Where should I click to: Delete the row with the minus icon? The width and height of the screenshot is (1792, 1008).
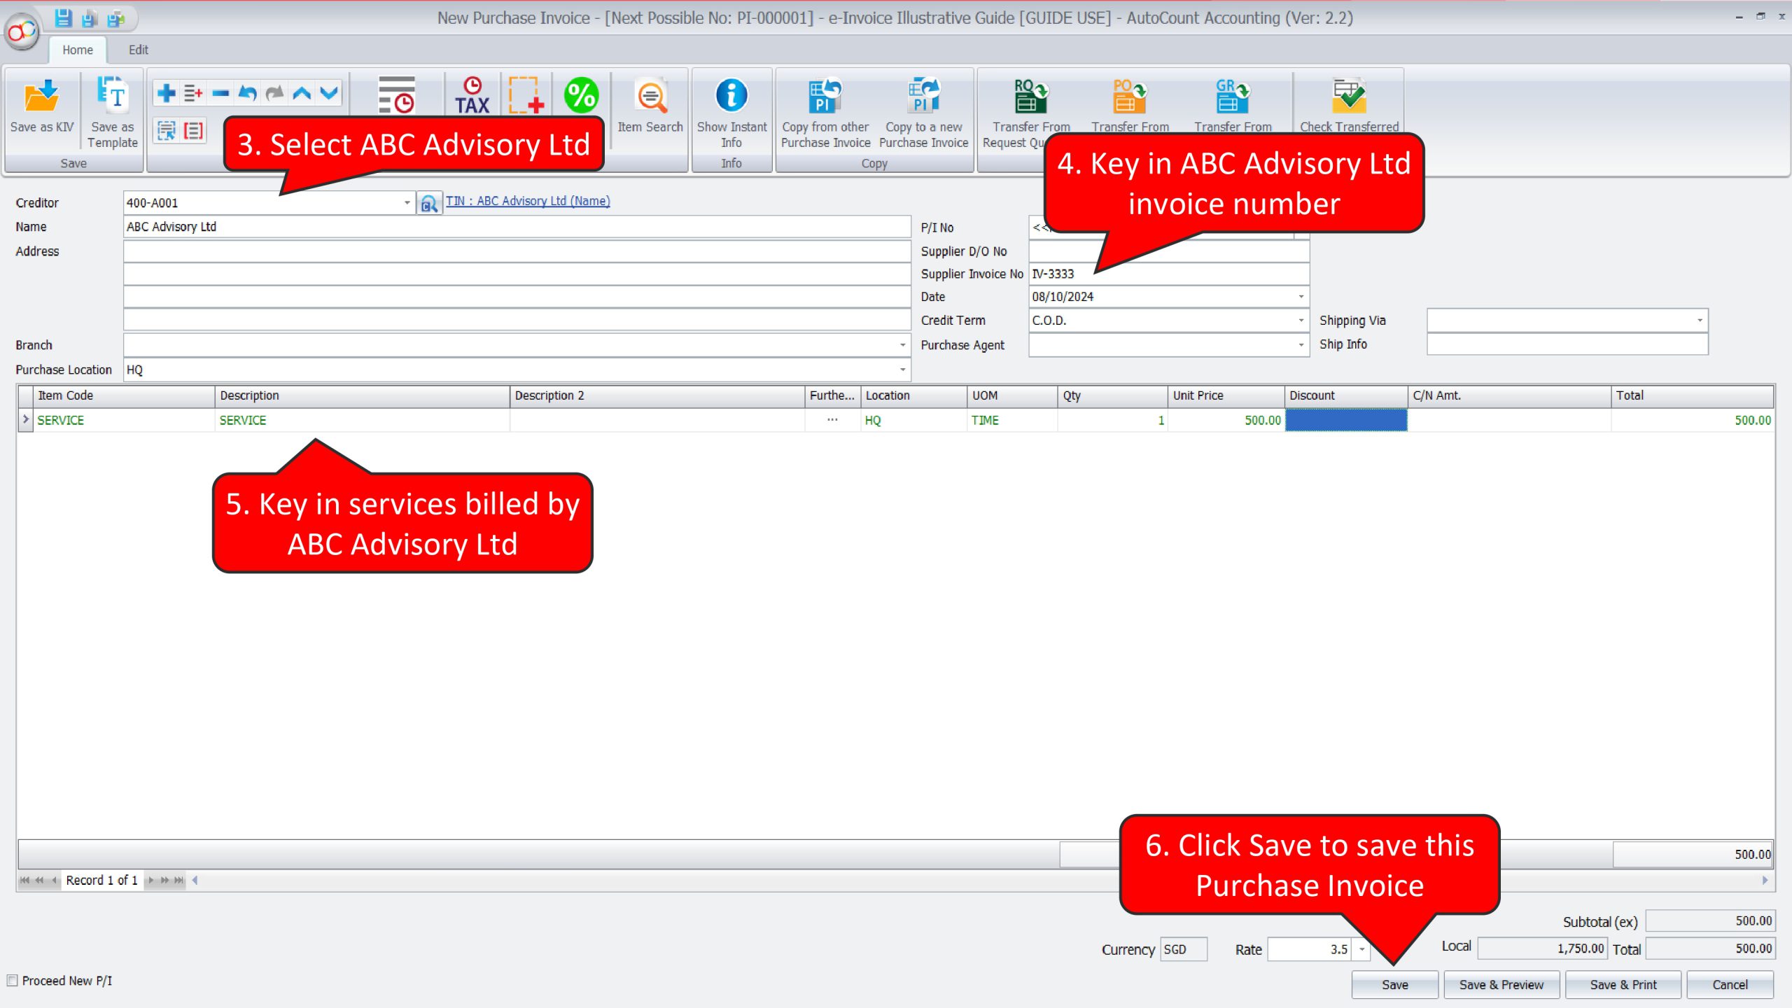point(220,92)
